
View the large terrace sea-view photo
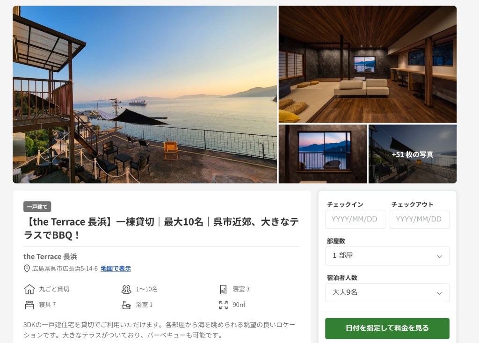145,95
